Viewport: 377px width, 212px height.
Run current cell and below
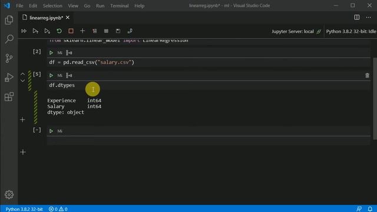(47, 31)
